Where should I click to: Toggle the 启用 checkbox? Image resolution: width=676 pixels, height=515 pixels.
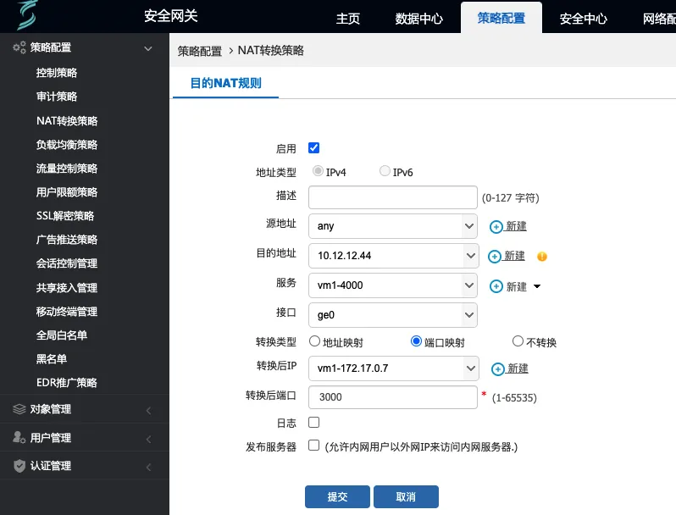(313, 148)
